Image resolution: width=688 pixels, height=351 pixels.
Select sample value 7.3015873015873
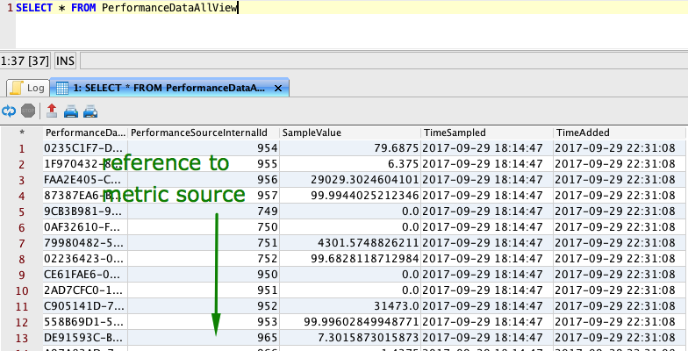pyautogui.click(x=350, y=338)
